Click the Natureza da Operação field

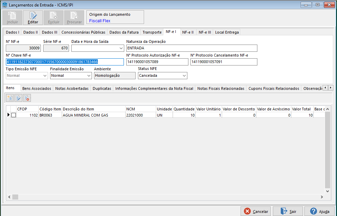[192, 48]
